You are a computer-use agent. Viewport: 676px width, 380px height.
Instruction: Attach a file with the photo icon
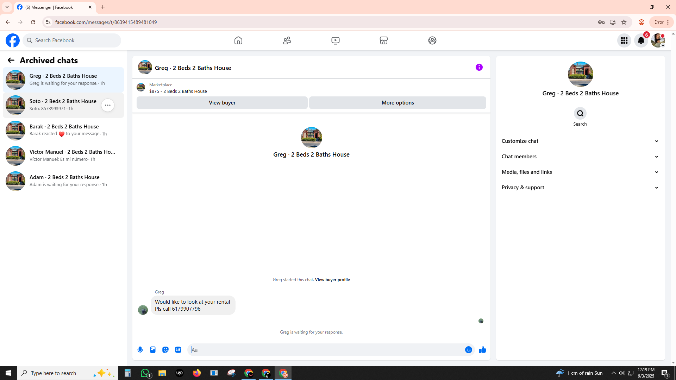[153, 350]
